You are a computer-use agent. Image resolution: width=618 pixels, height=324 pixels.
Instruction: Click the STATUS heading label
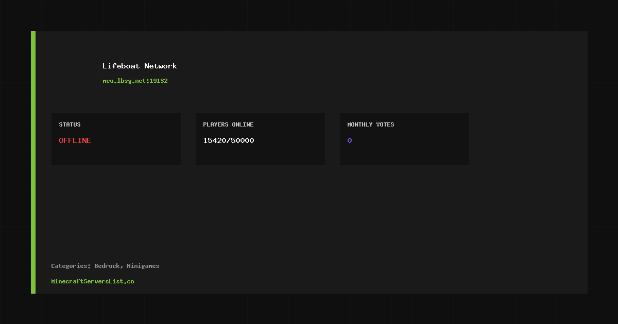[70, 124]
